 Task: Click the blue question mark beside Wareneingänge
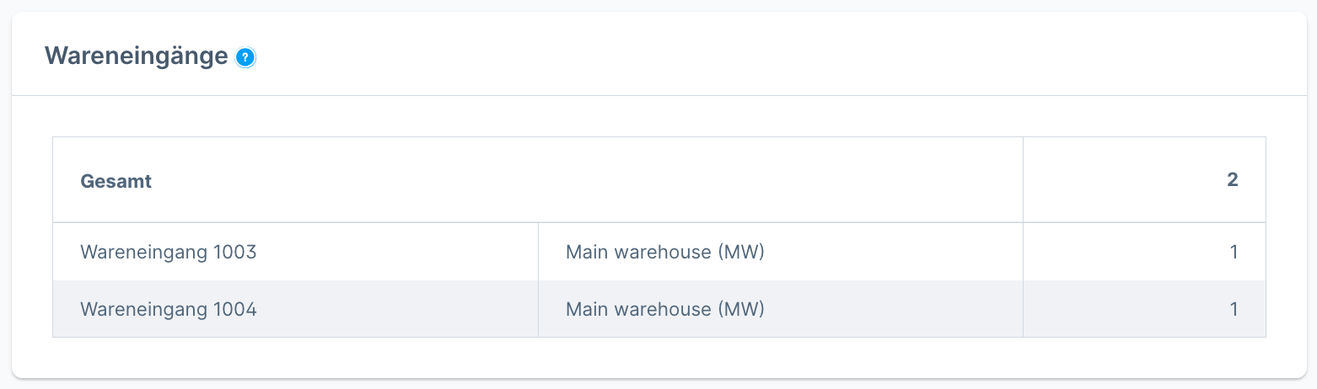tap(245, 57)
